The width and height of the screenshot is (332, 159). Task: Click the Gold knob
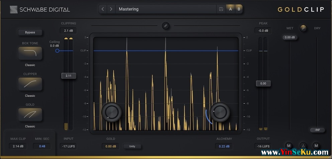112,112
